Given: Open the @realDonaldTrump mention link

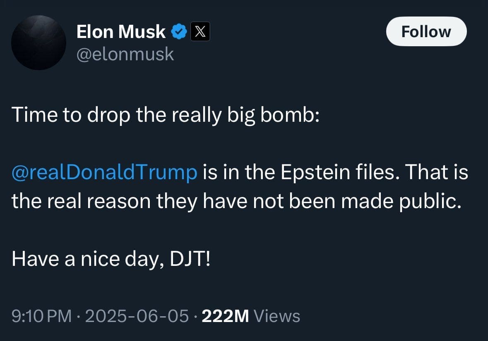Looking at the screenshot, I should (x=104, y=172).
